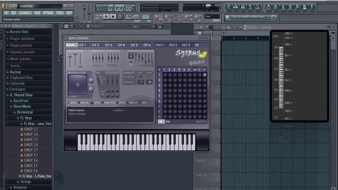Stop playback with the Stop button

tap(113, 16)
